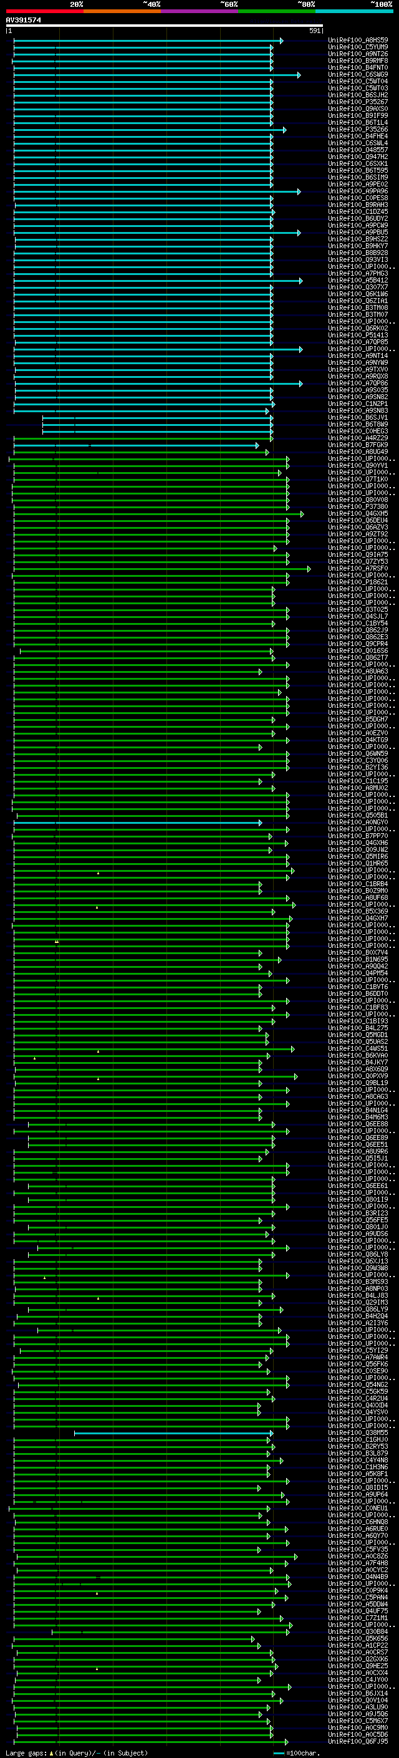The width and height of the screenshot is (399, 1758).
Task: Click the cyan ~100% legend segment
Action: coord(354,11)
